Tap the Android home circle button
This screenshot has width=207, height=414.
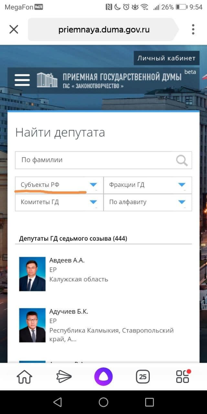(x=103, y=402)
